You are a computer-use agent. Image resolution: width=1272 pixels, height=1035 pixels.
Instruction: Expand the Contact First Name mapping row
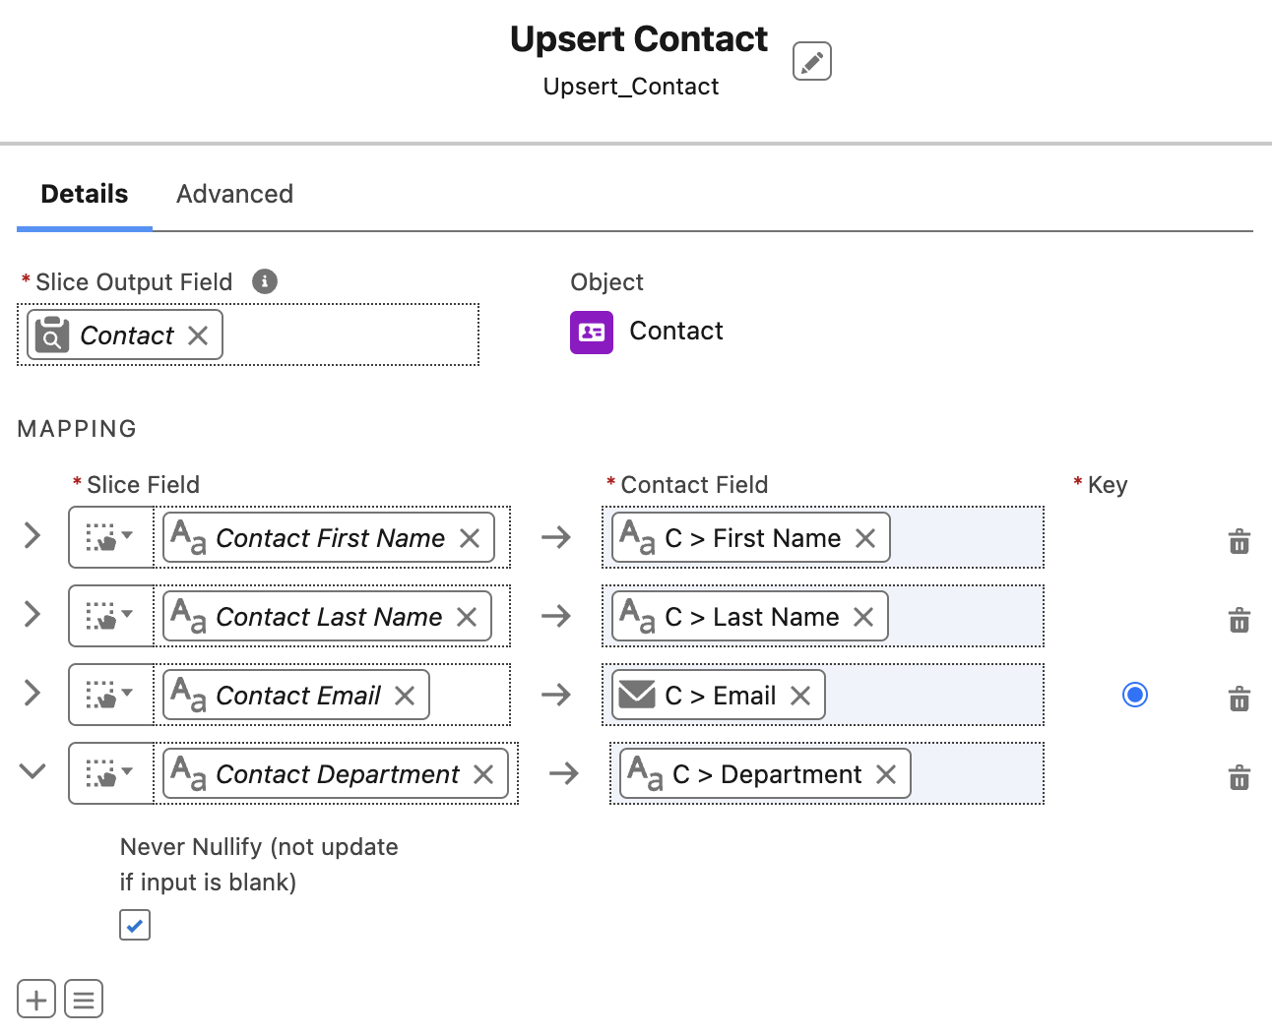(x=32, y=535)
